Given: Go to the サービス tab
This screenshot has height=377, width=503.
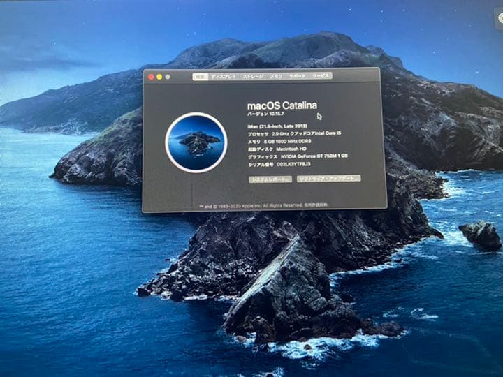Looking at the screenshot, I should point(321,75).
